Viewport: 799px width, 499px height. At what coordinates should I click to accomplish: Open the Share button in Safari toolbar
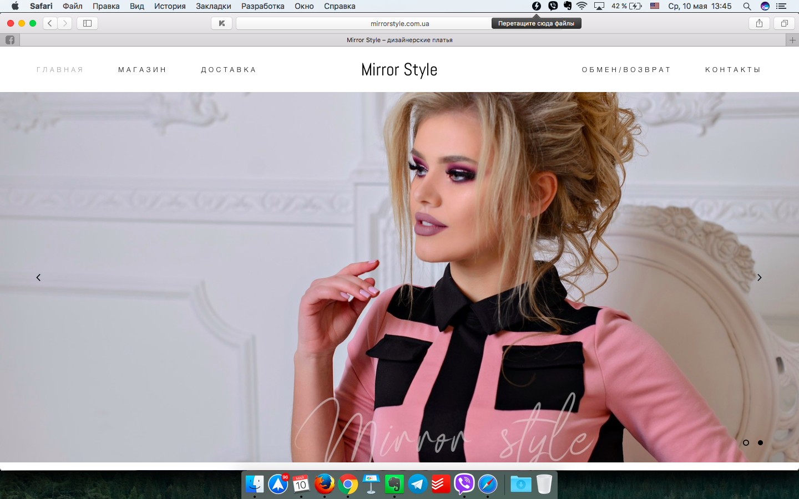[x=759, y=23]
